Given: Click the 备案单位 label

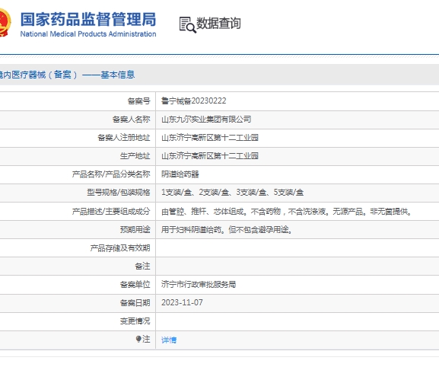Looking at the screenshot, I should pyautogui.click(x=135, y=285).
